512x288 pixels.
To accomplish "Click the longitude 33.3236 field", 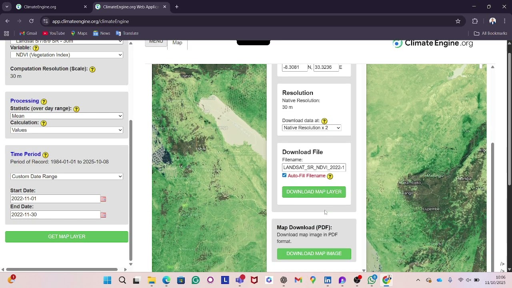I will click(x=326, y=67).
